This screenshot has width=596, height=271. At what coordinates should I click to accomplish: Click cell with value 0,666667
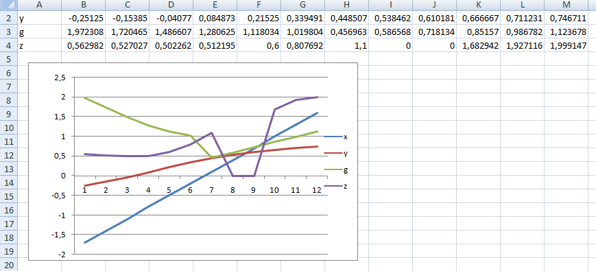pyautogui.click(x=479, y=17)
